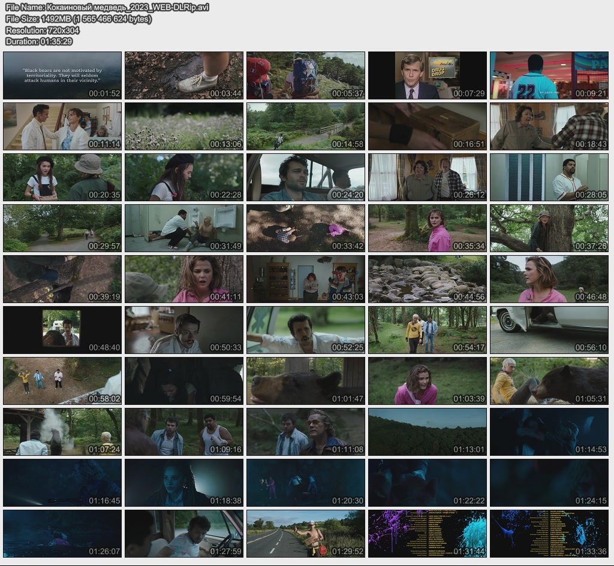Select the forest skyline frame at 01:13:01
The image size is (614, 566).
point(428,432)
